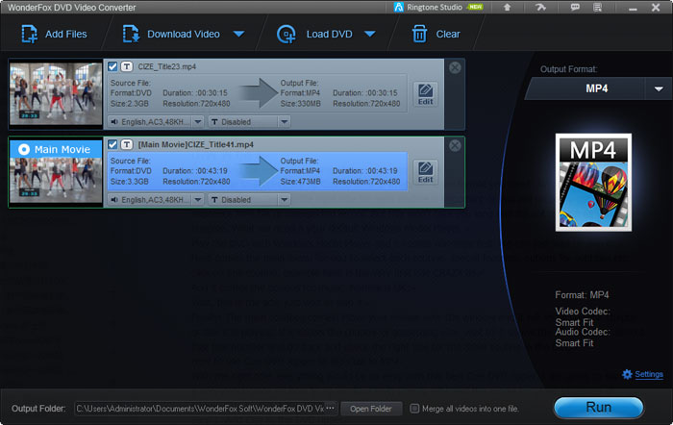Click the Add Files label
The width and height of the screenshot is (673, 425).
(x=66, y=34)
